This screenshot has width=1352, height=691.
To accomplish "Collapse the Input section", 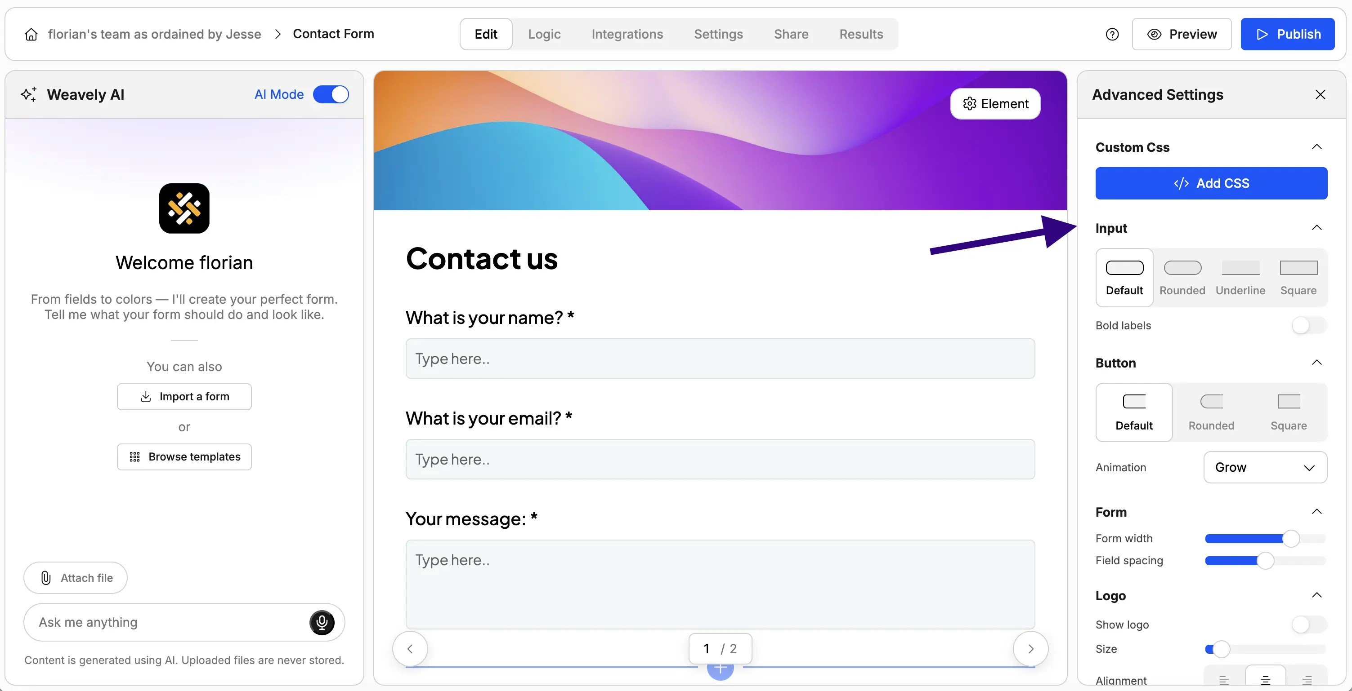I will tap(1317, 227).
